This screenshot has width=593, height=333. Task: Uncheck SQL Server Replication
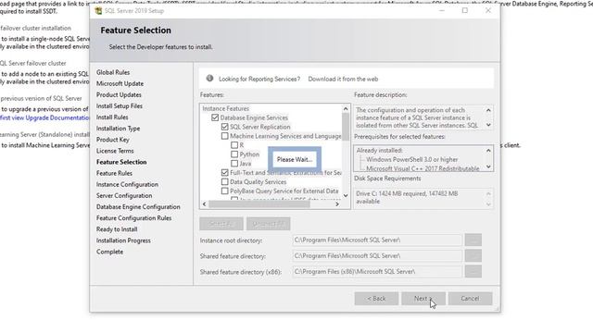click(224, 127)
